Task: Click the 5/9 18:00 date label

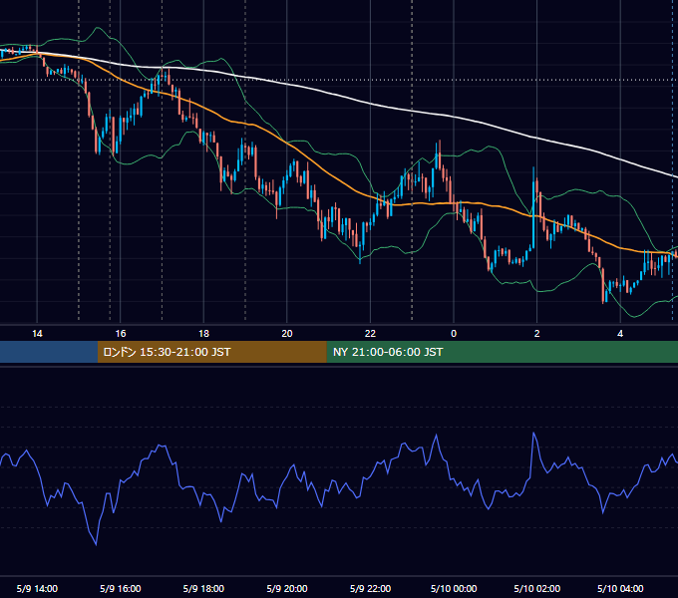Action: click(203, 588)
